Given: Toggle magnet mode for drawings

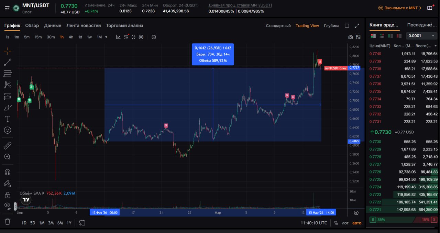Looking at the screenshot, I should [8, 172].
